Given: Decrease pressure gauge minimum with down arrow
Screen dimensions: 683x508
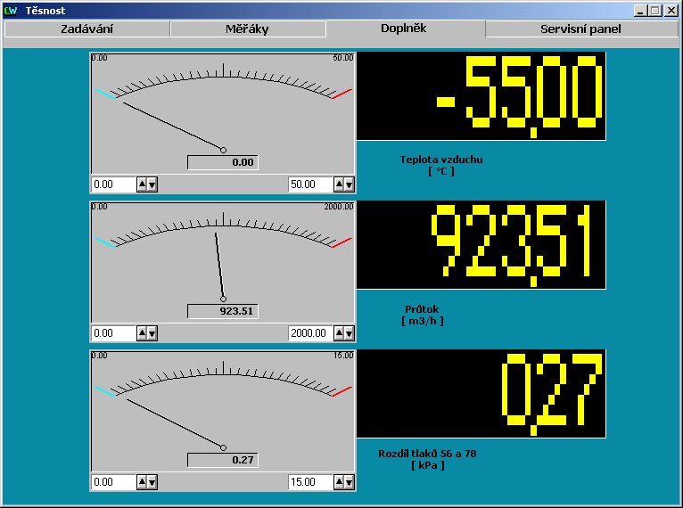Looking at the screenshot, I should (x=152, y=482).
